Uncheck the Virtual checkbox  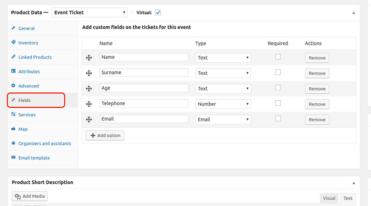[158, 12]
